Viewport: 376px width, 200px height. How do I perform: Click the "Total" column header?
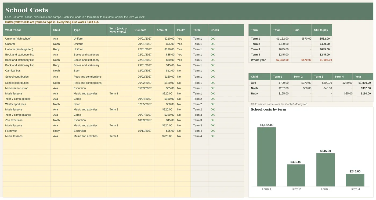(281, 30)
